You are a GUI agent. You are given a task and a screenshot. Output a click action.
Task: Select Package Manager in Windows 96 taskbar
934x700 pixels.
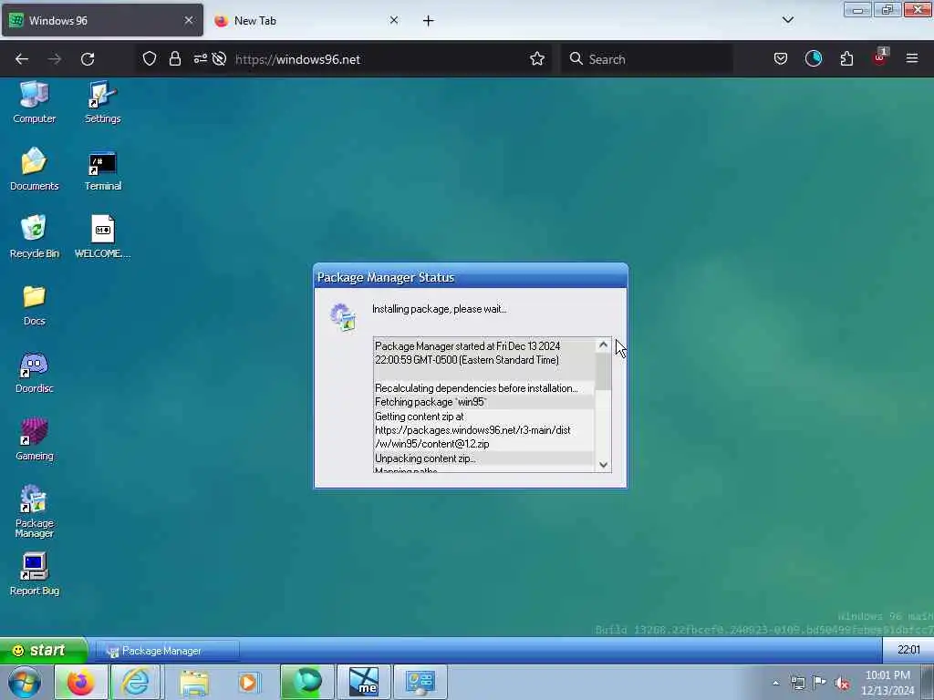tap(167, 651)
